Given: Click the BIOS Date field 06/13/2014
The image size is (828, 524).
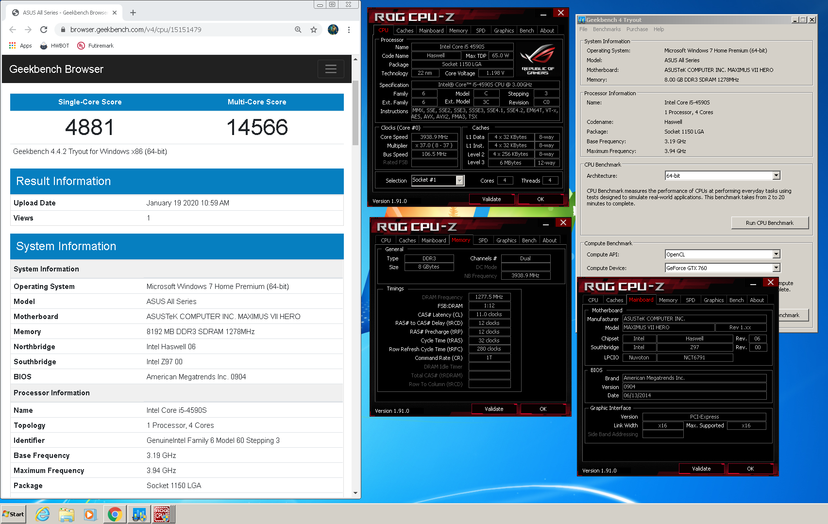Looking at the screenshot, I should tap(694, 395).
